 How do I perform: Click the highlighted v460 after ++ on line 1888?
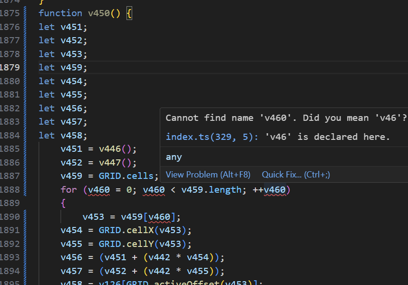274,190
